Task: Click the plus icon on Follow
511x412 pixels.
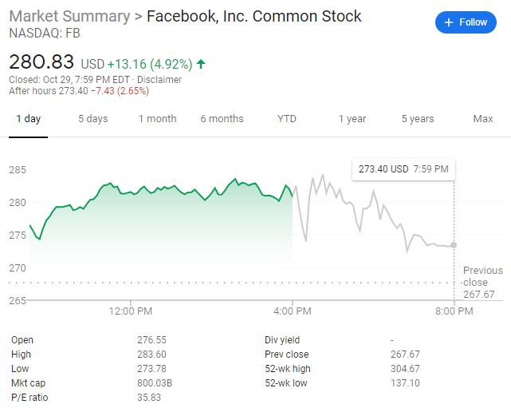Action: coord(448,22)
